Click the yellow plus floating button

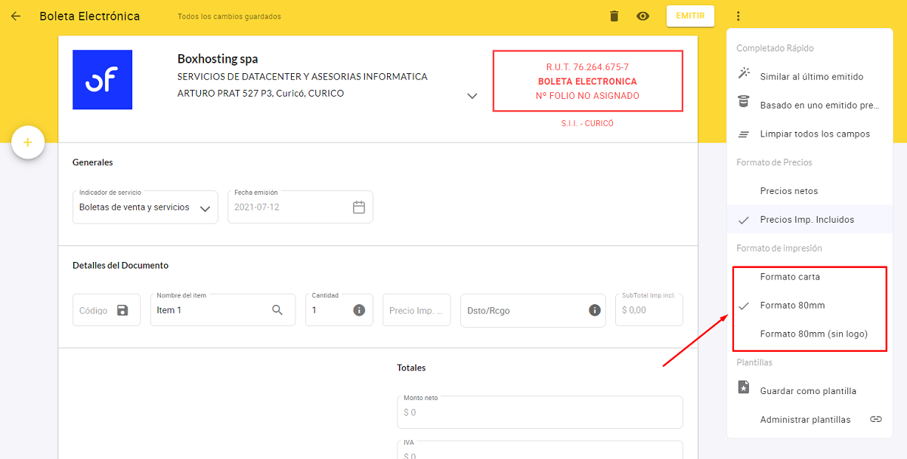coord(28,142)
